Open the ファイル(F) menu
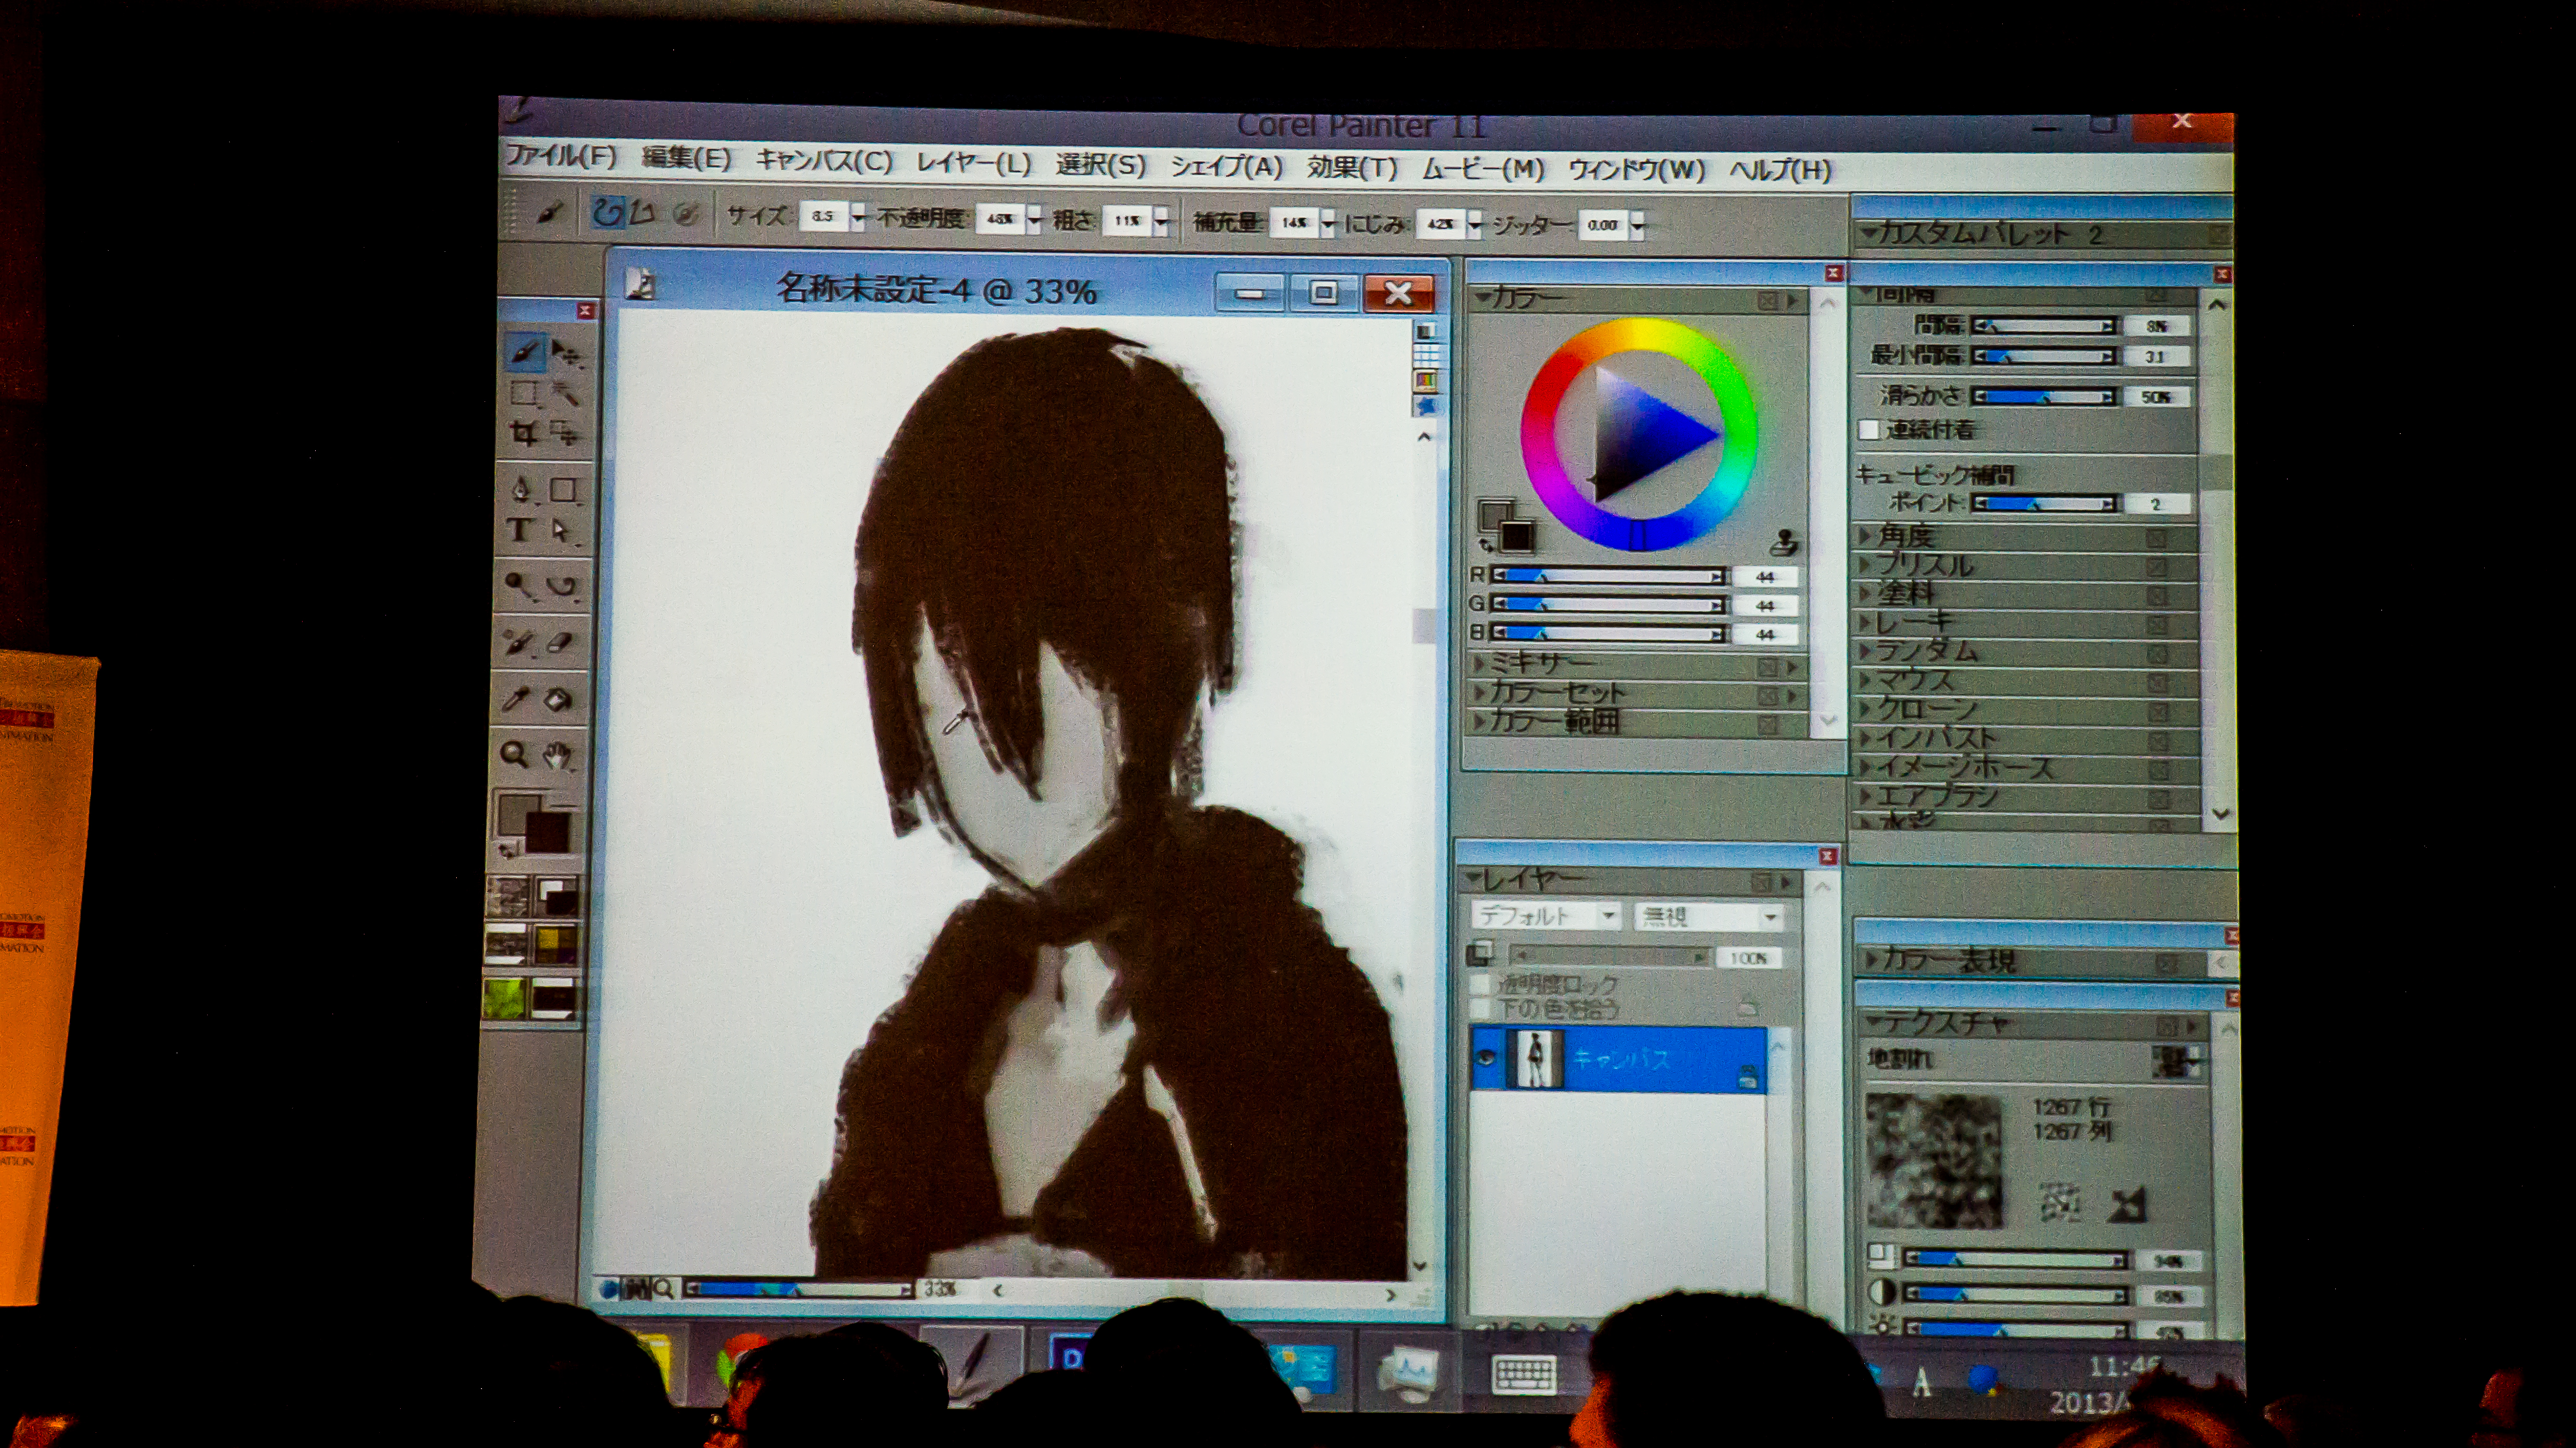Screen dimensions: 2576x1448 click(562, 156)
